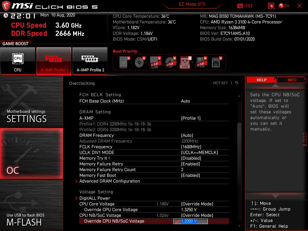Open the DRAM Frequency [Auto] option

187,135
